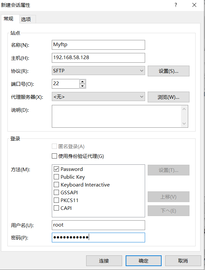Check the Keyboard Interactive method
Viewport: 205px width, 270px height.
56,185
